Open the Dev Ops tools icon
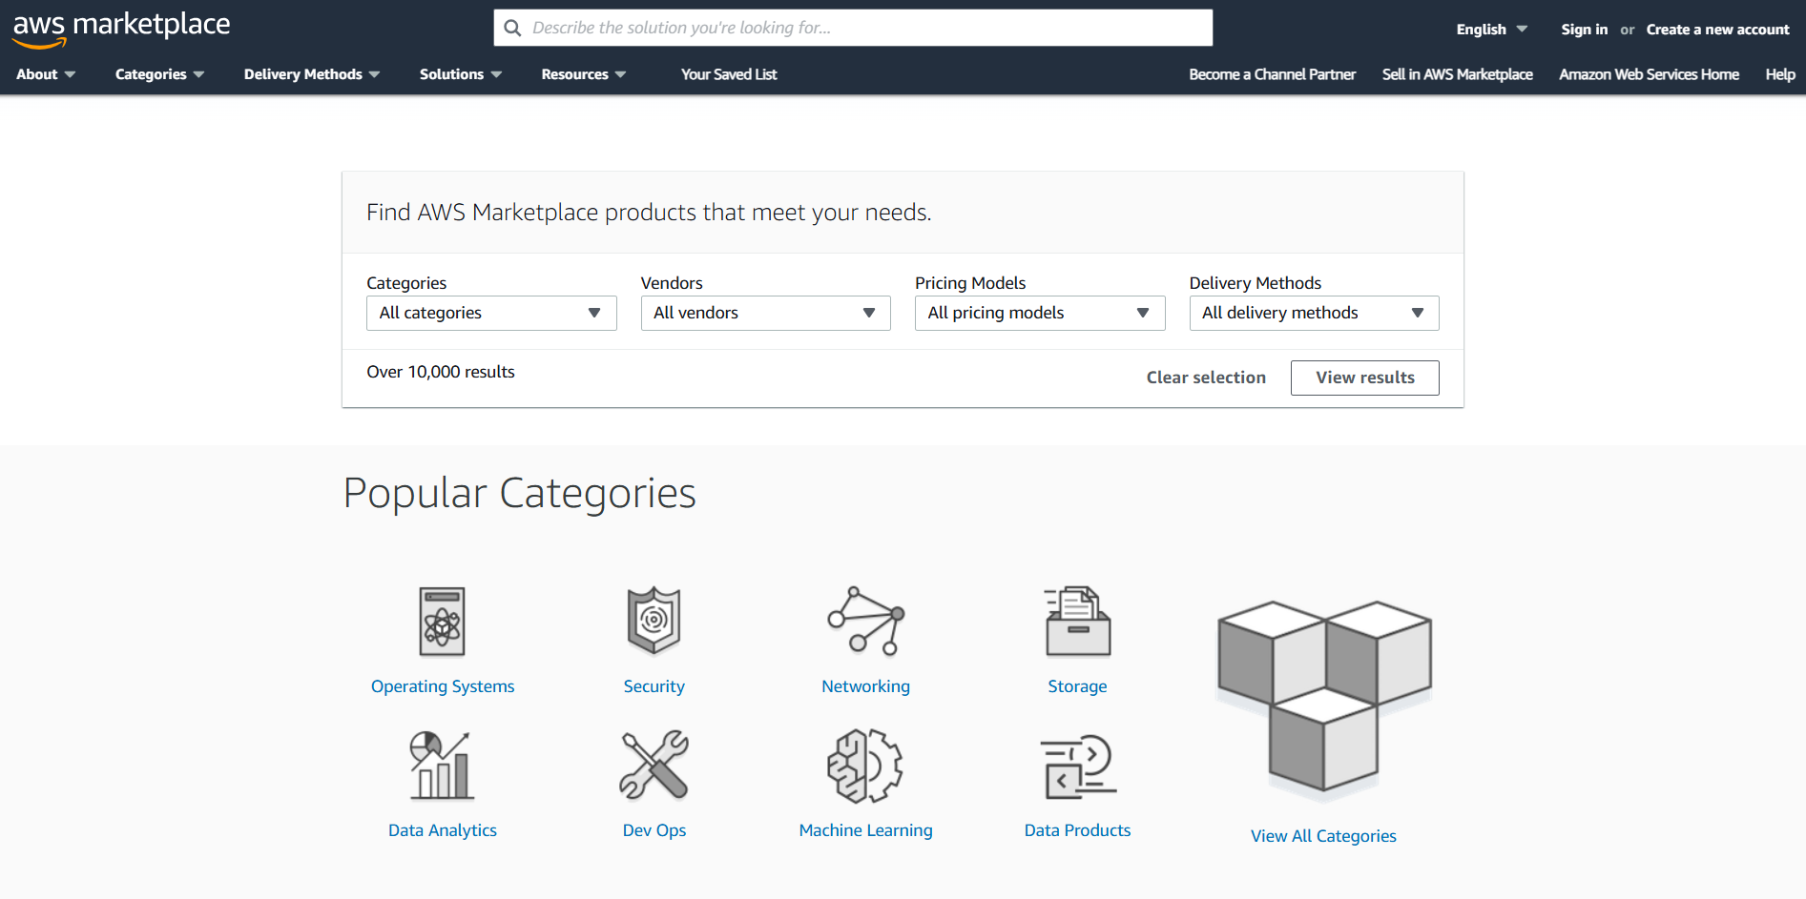This screenshot has height=899, width=1806. [x=654, y=765]
